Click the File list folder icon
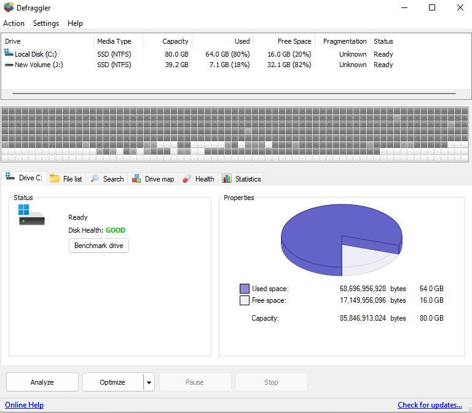The image size is (472, 413). pos(55,178)
